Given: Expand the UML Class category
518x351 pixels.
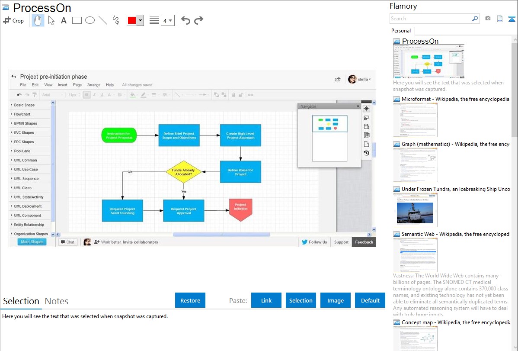Looking at the screenshot, I should 22,187.
